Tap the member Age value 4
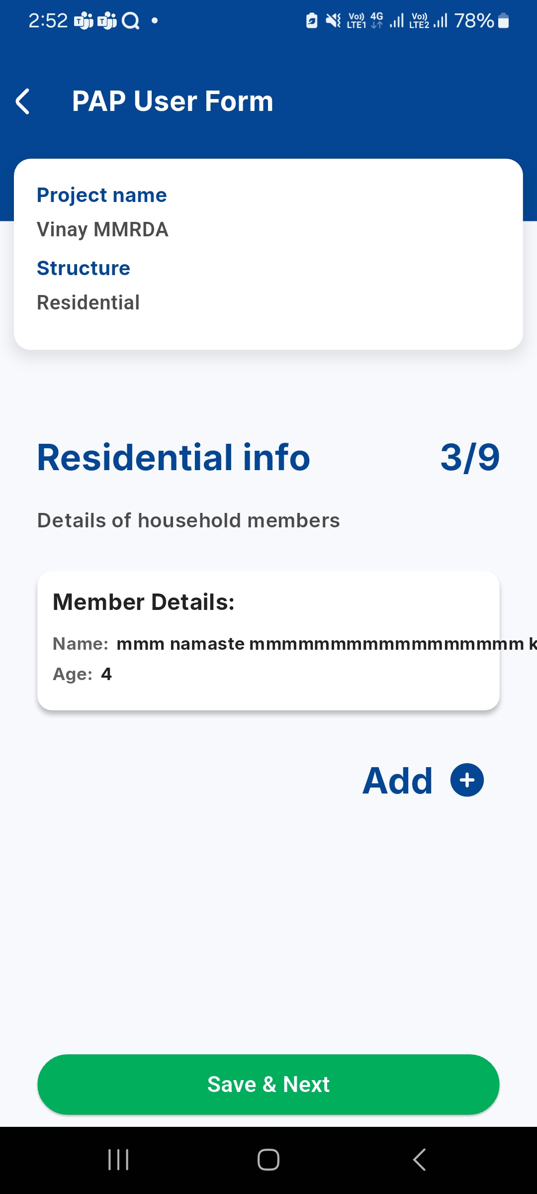 click(x=106, y=674)
